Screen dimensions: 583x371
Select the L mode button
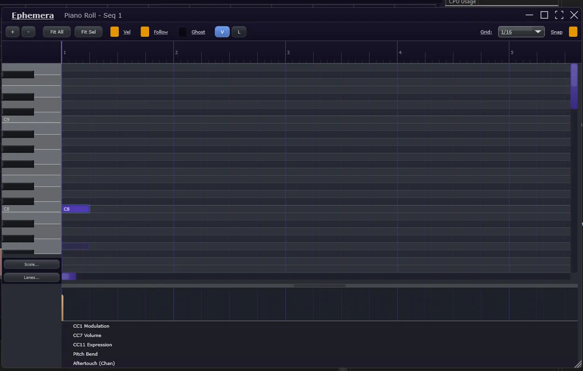click(239, 32)
